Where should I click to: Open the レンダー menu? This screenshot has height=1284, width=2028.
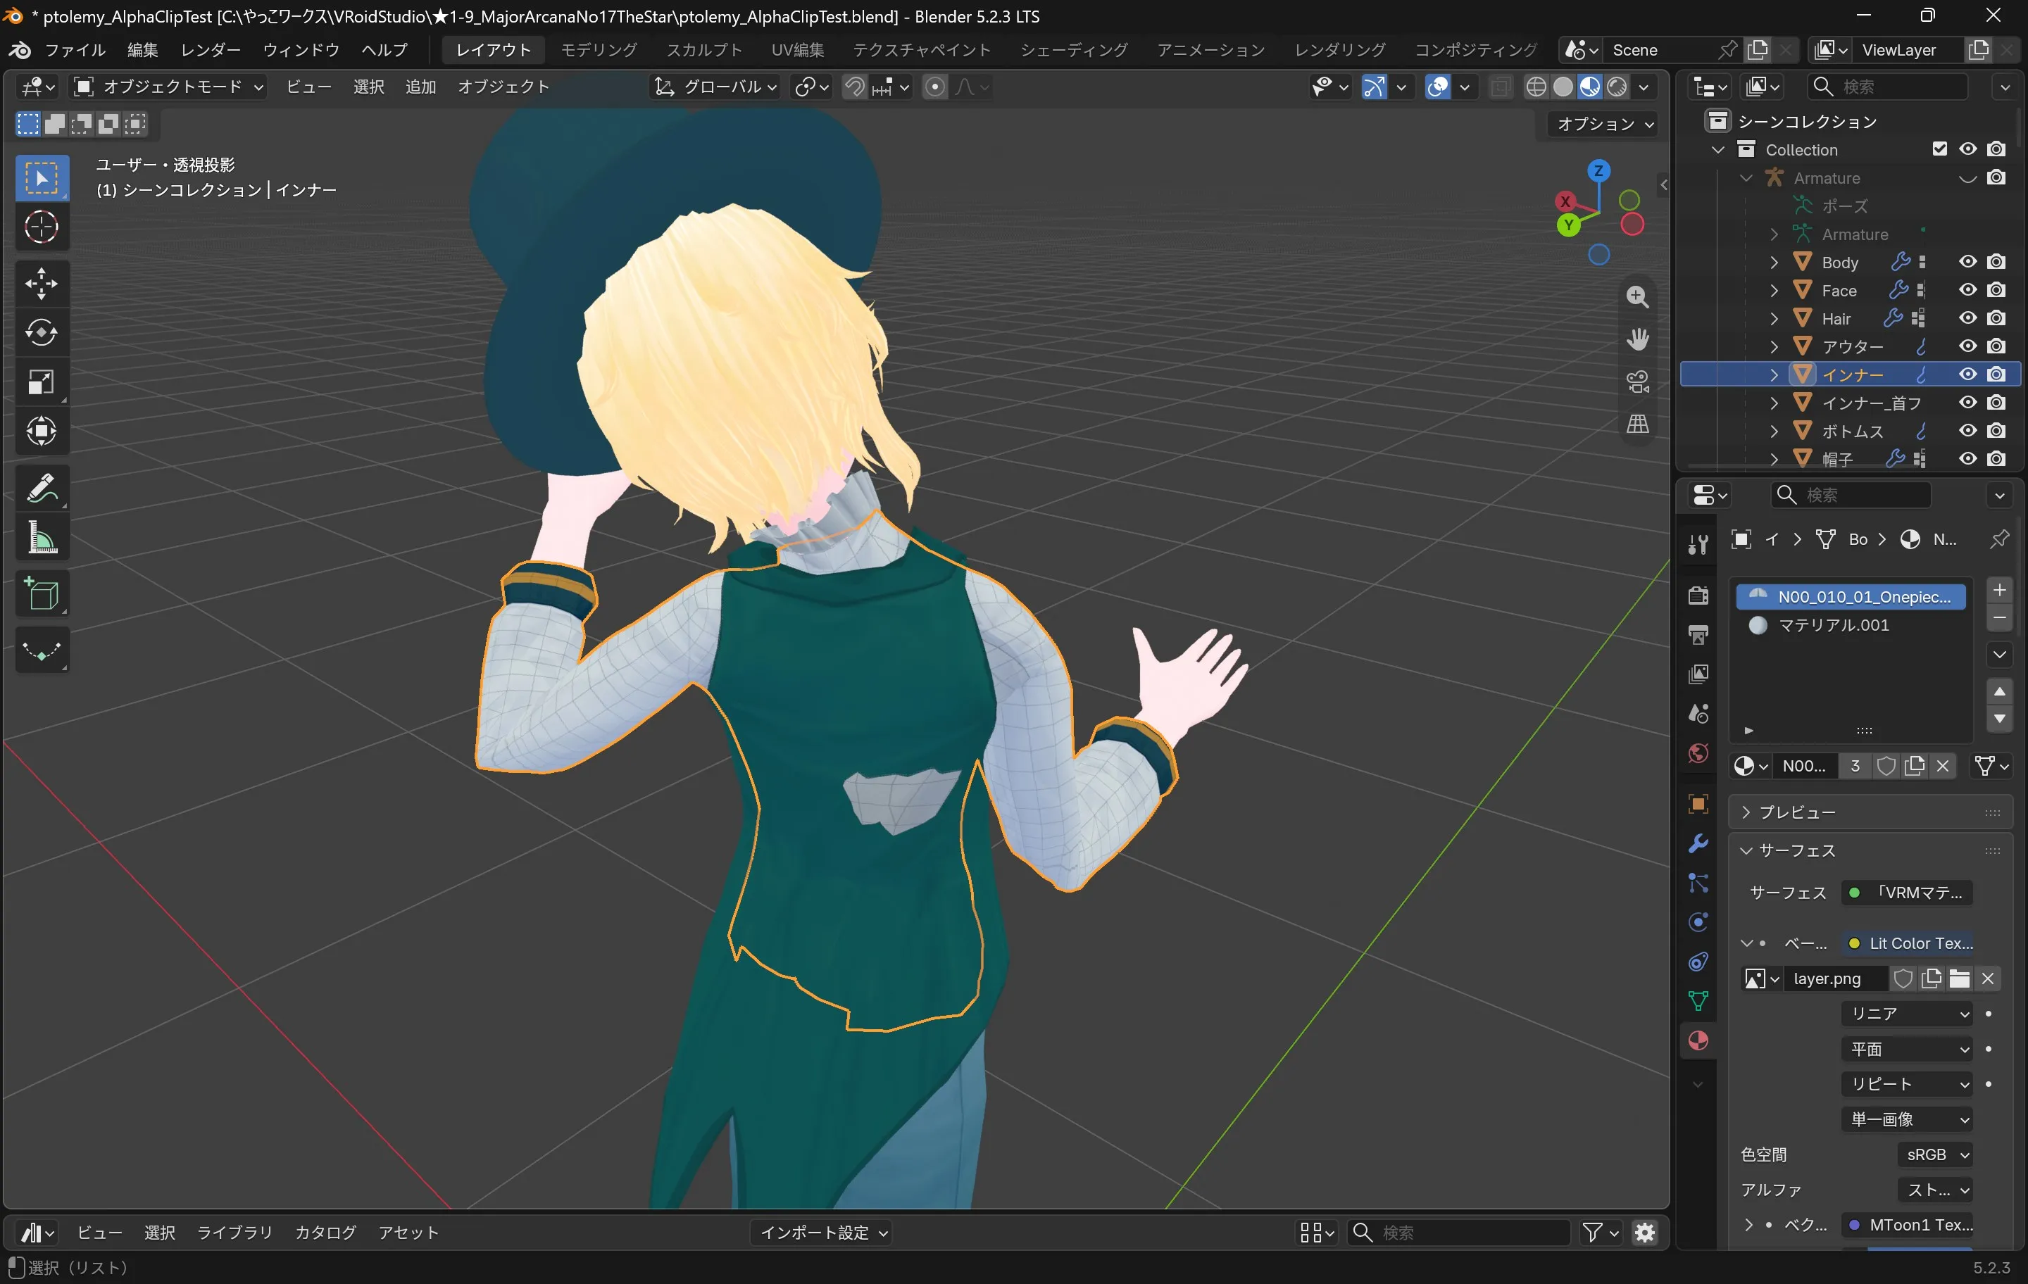pyautogui.click(x=211, y=50)
